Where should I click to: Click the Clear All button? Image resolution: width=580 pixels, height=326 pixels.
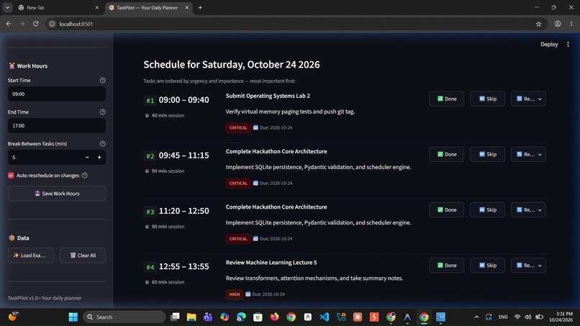pos(83,255)
